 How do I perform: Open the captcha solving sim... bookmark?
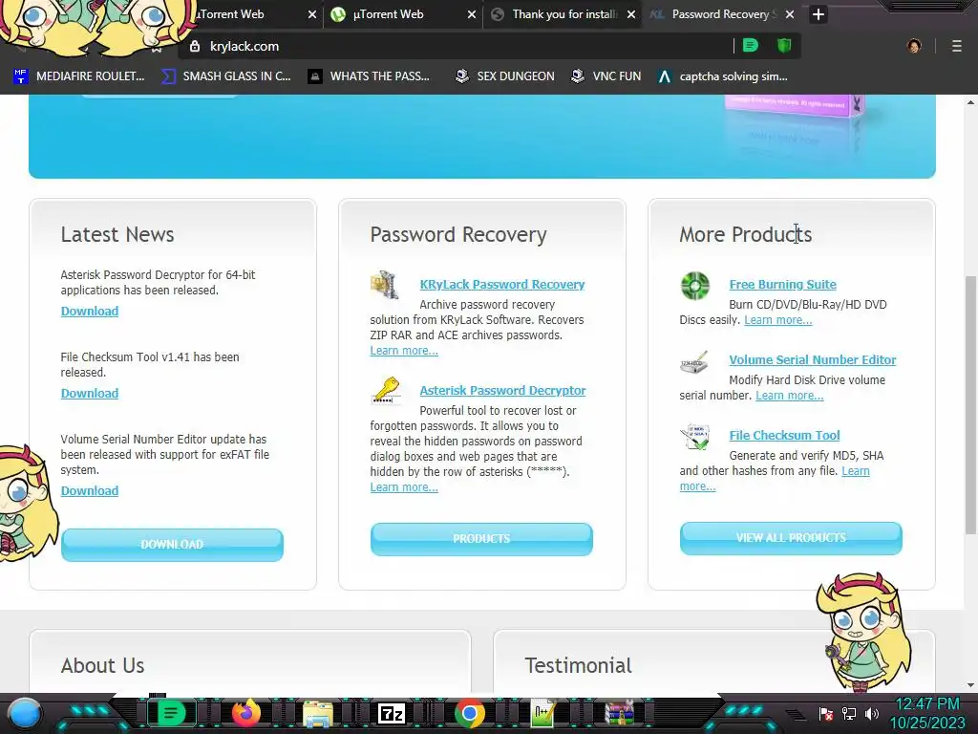(x=722, y=76)
